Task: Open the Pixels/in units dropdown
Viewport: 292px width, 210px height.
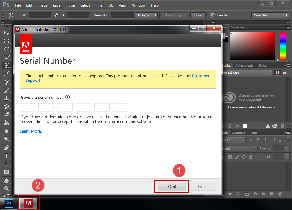Action: point(147,15)
